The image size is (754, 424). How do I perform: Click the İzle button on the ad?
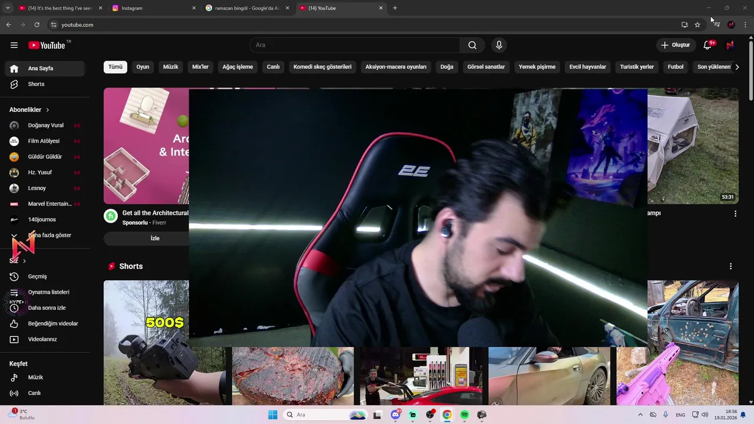tap(155, 238)
